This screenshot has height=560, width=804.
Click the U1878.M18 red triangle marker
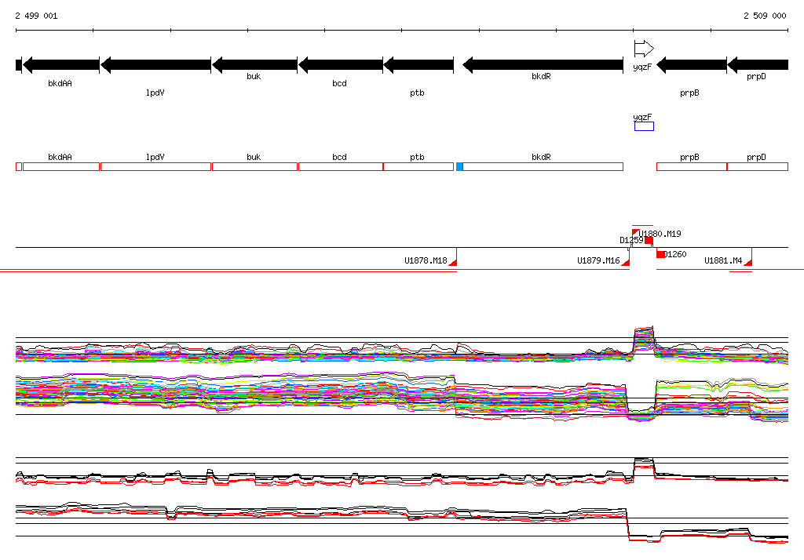[x=453, y=263]
